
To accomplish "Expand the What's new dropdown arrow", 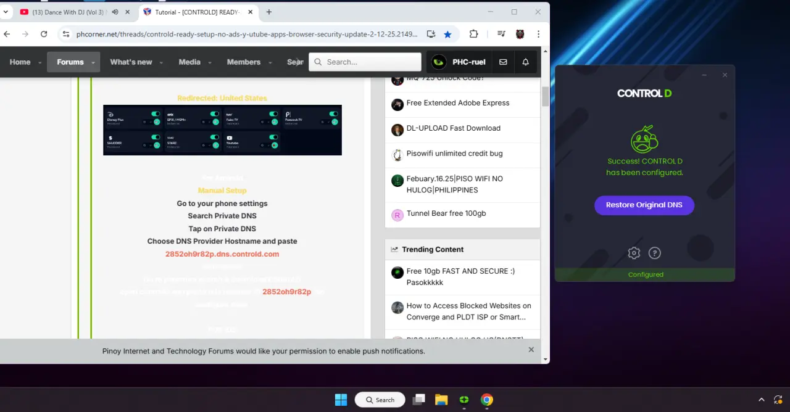I will [162, 62].
